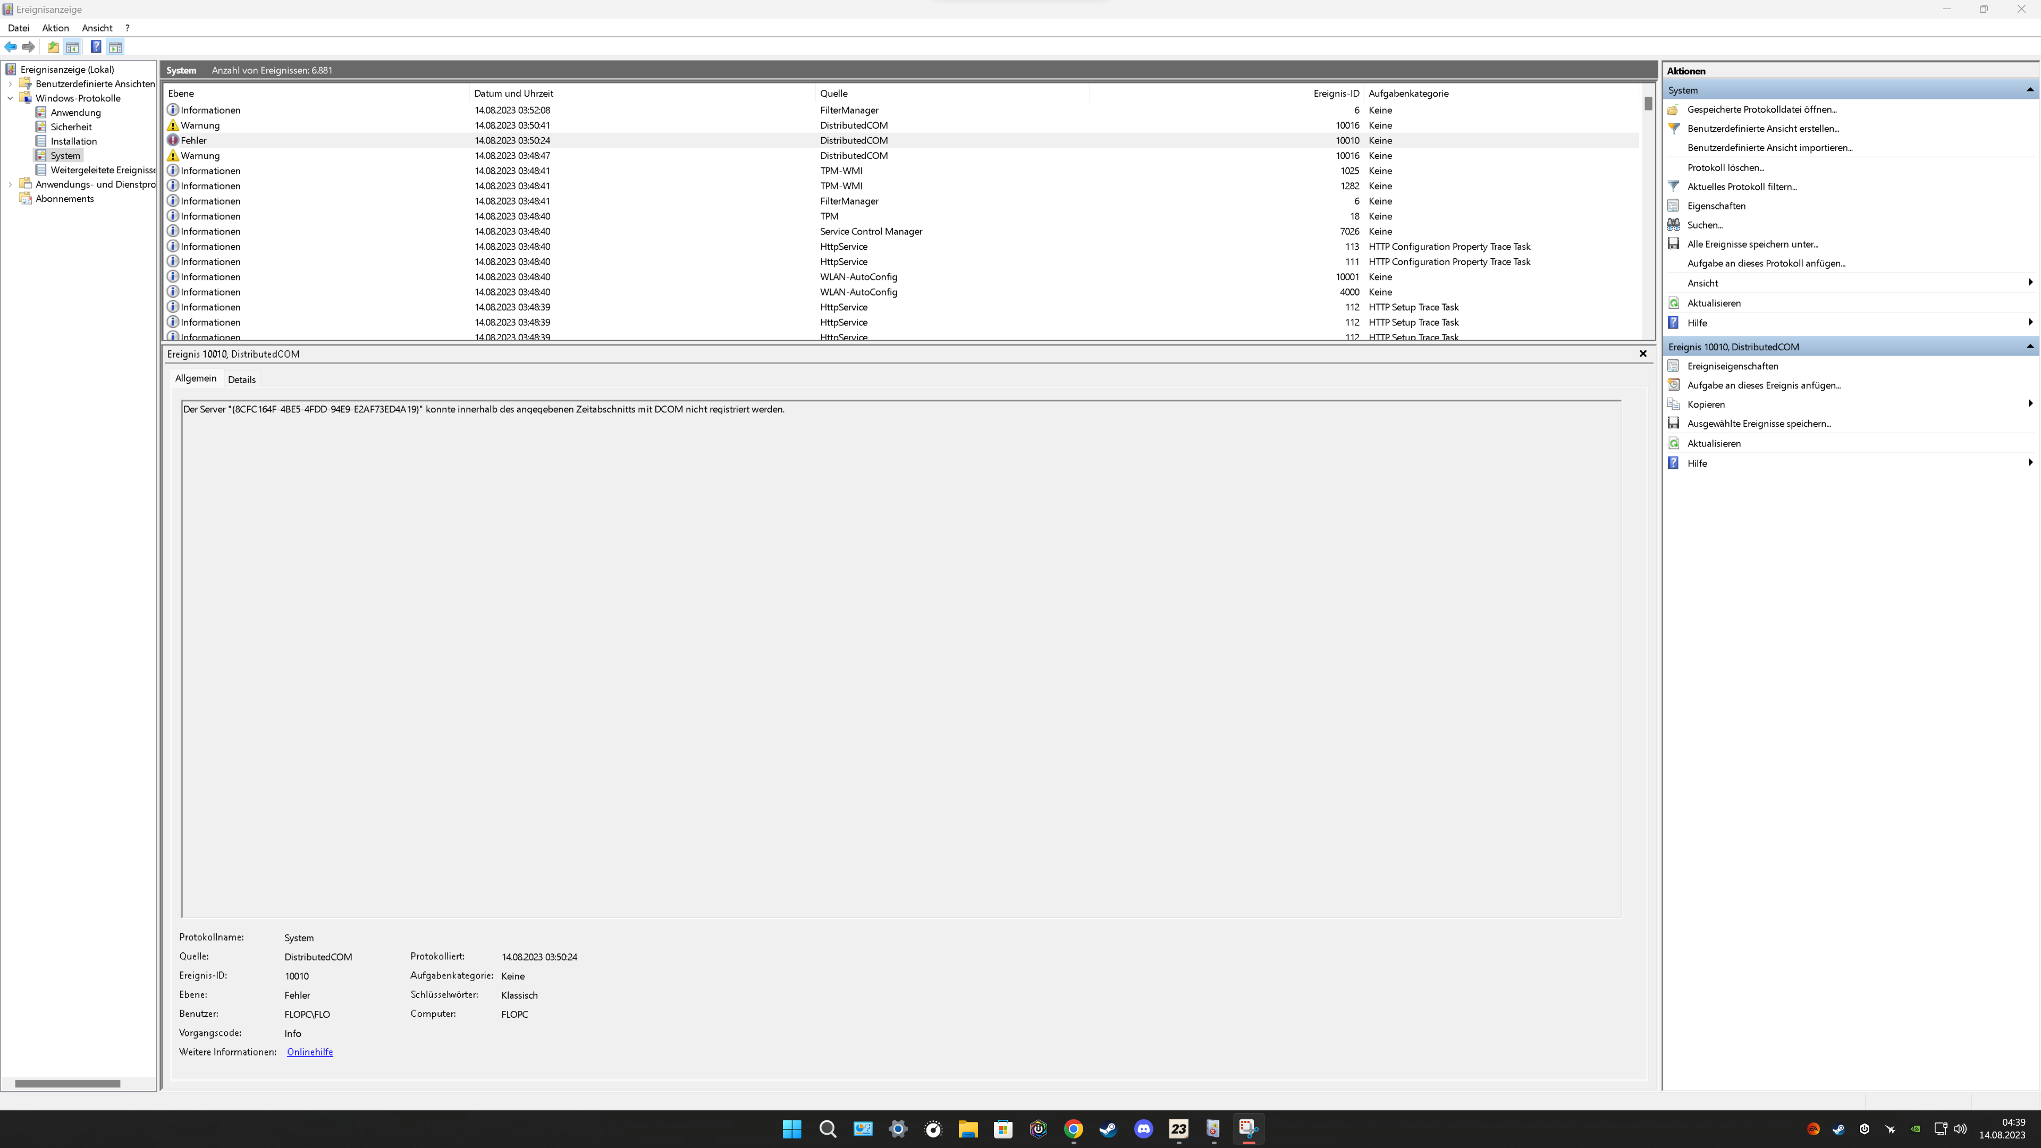
Task: Switch to the Details tab
Action: click(242, 379)
